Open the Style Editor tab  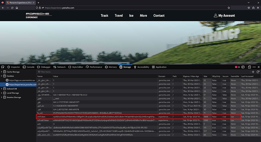point(76,67)
